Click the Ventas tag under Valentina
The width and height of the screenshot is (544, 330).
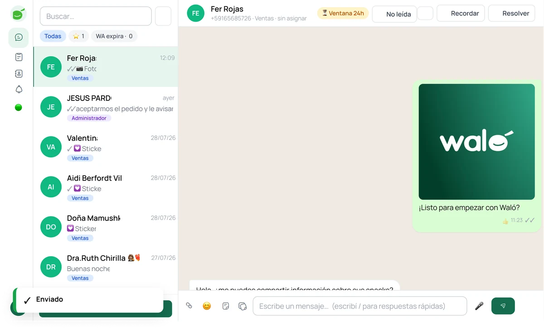(80, 158)
